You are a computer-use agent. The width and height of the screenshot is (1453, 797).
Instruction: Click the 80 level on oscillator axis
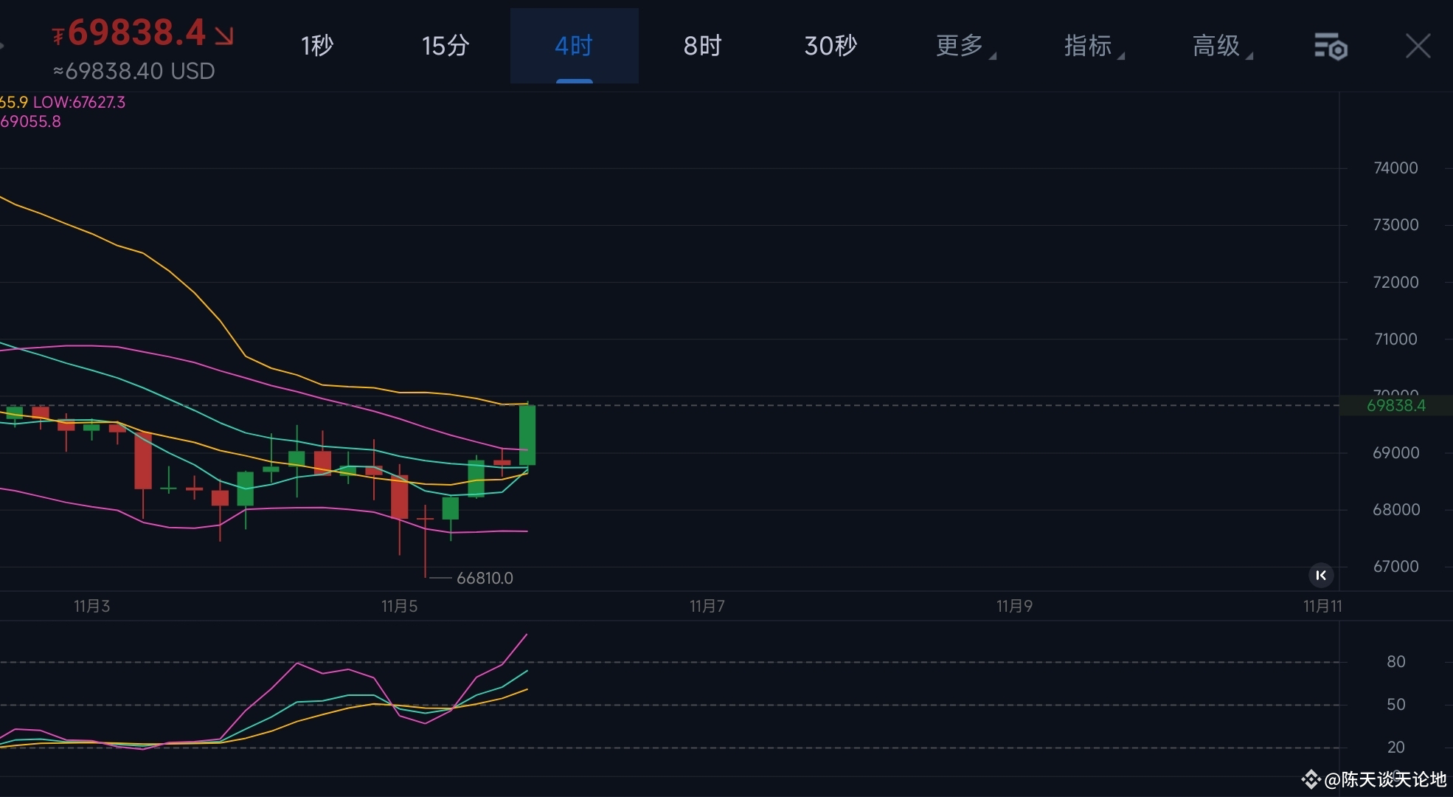[1395, 662]
